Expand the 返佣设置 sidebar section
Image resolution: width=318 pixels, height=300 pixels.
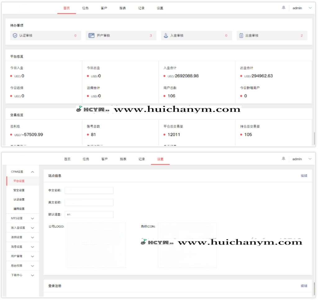[32, 237]
